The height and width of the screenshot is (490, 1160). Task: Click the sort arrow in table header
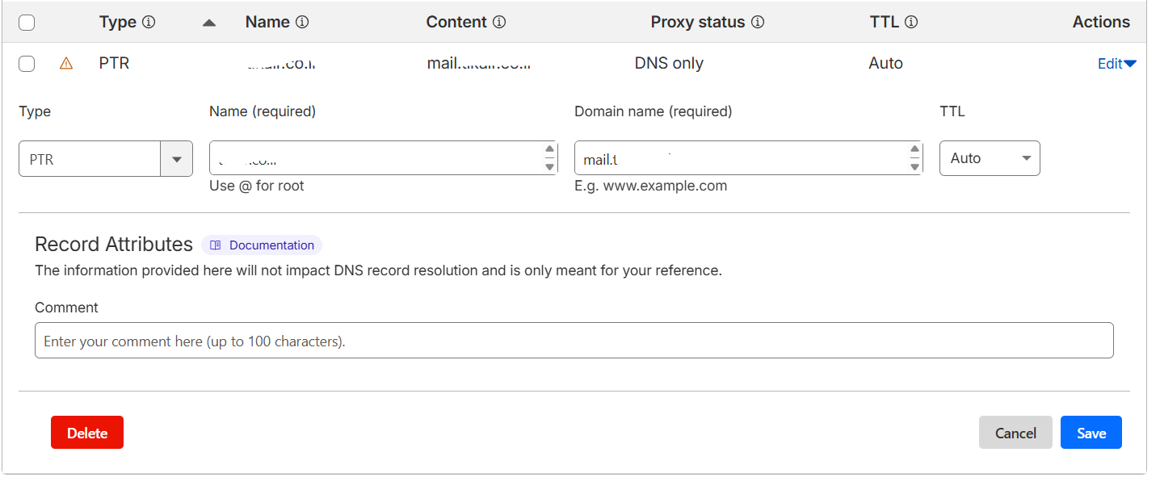click(209, 23)
